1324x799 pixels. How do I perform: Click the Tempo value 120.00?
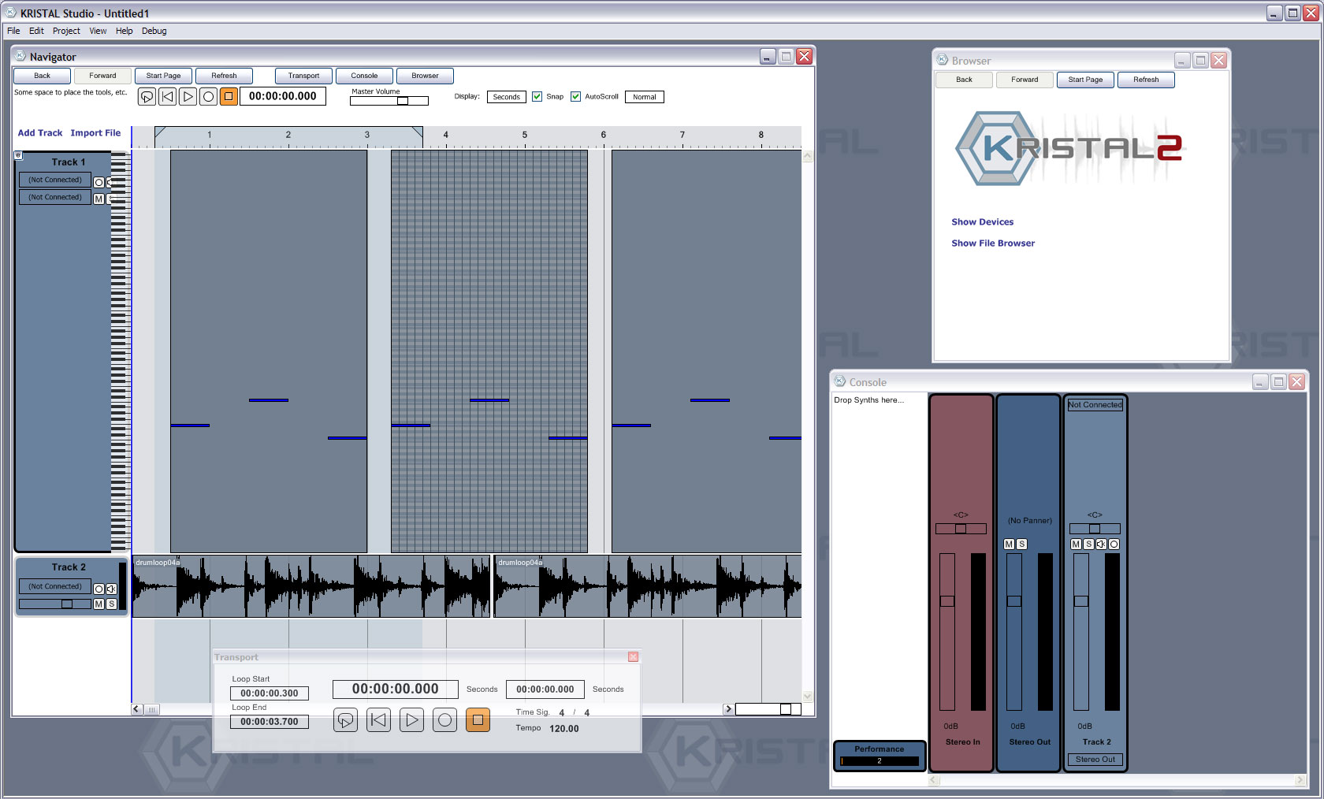tap(564, 729)
